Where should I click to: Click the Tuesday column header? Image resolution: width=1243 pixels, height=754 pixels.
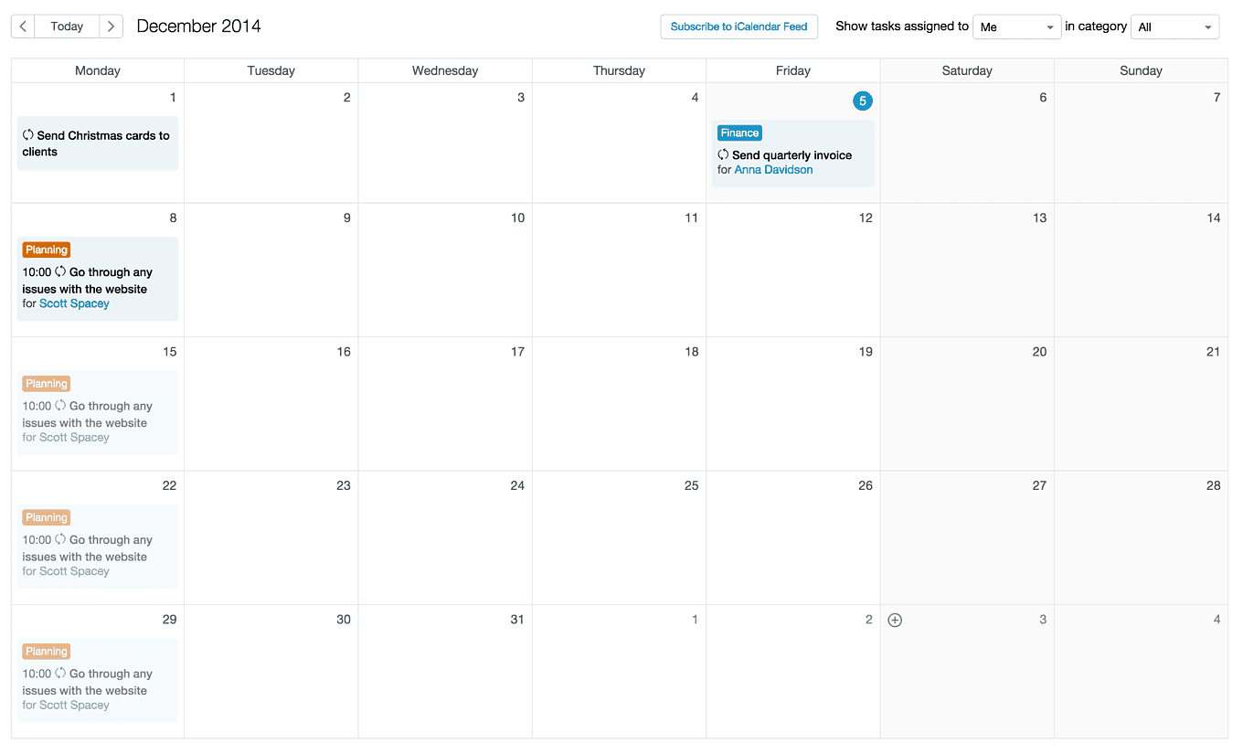point(271,70)
